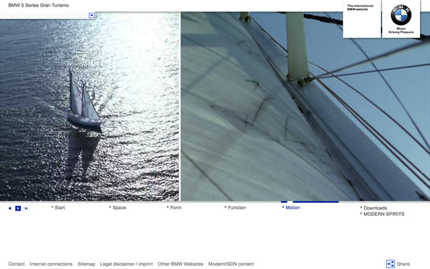Open Modem/ISDN content link
Image resolution: width=430 pixels, height=269 pixels.
(x=231, y=264)
